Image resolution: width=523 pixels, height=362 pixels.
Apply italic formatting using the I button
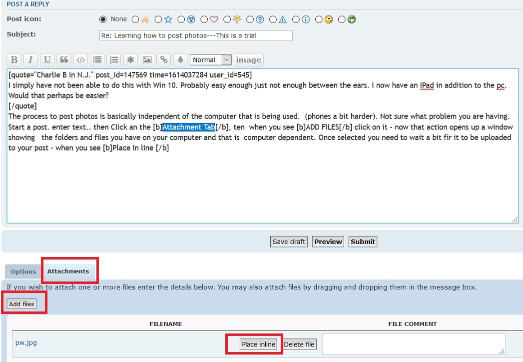tap(30, 60)
